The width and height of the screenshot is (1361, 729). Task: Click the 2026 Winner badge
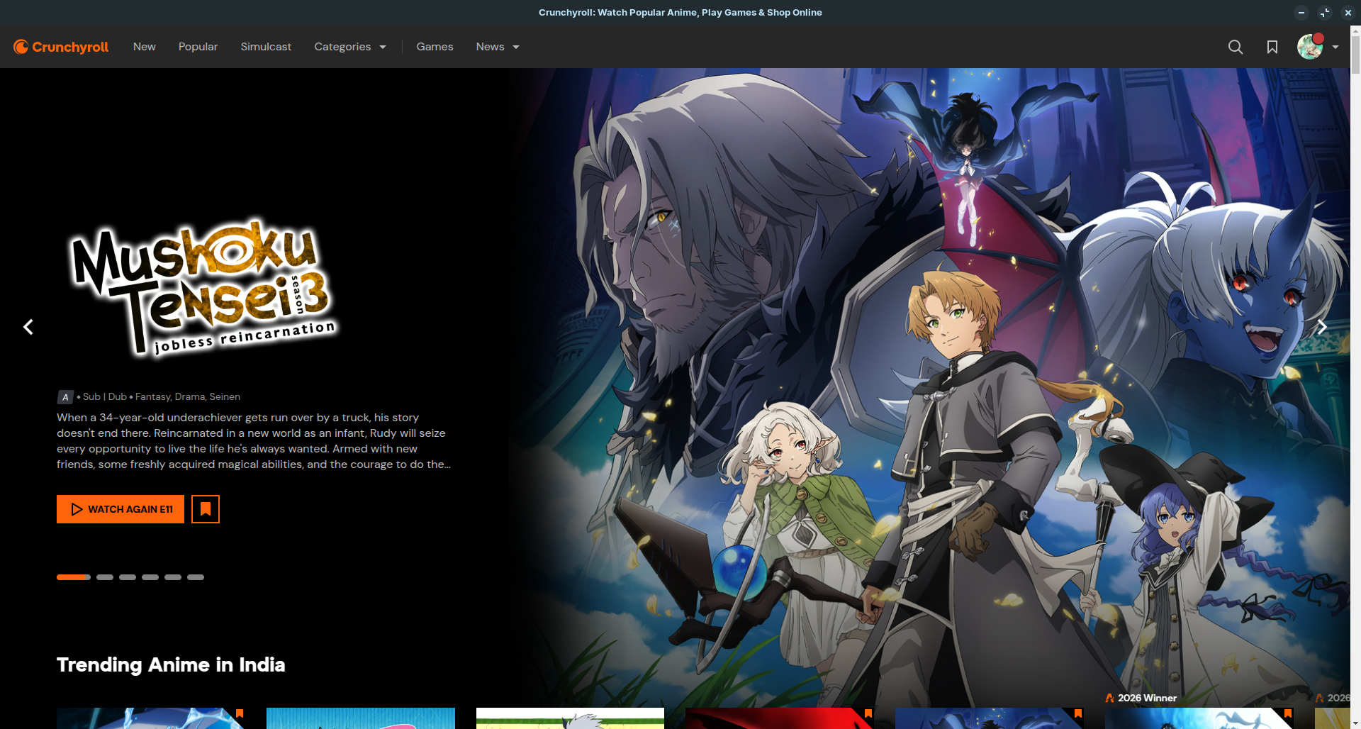click(x=1141, y=698)
